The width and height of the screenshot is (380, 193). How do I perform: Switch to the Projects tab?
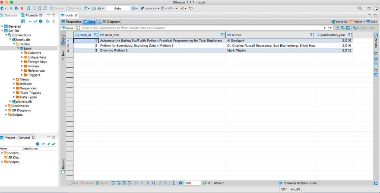pos(32,15)
